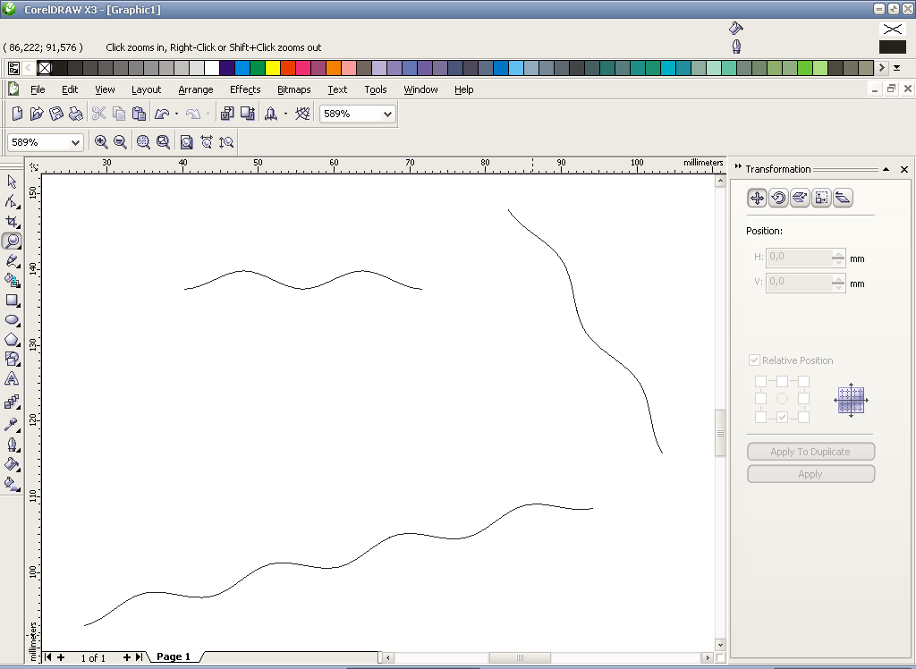Screen dimensions: 916x669
Task: Switch docker to Rotate transformation
Action: 778,198
